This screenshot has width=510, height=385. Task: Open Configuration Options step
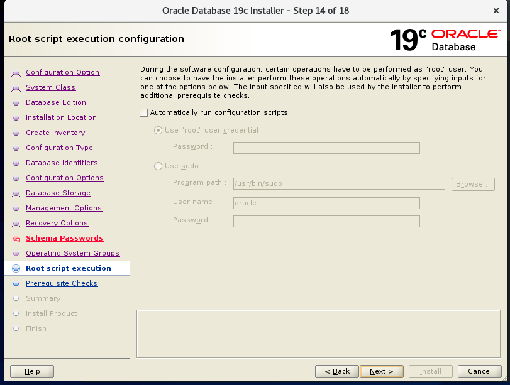click(x=65, y=178)
